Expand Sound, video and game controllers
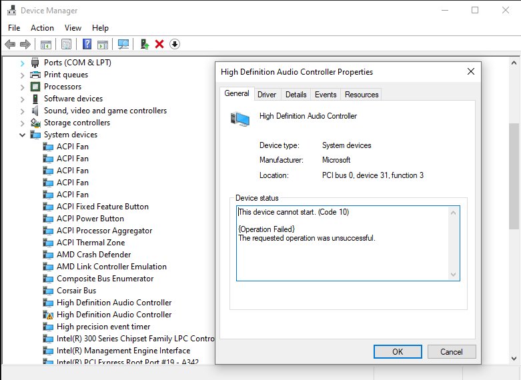This screenshot has width=521, height=380. (x=22, y=111)
